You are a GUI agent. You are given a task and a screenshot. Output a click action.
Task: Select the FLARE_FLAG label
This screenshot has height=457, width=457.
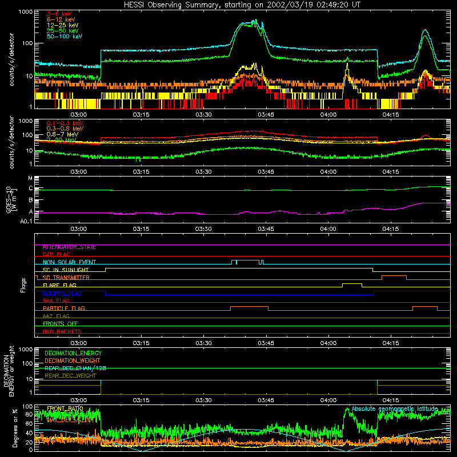[59, 285]
